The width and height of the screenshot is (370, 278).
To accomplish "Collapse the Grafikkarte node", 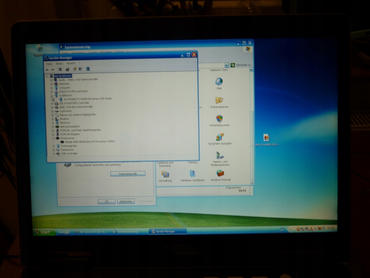I will (x=52, y=96).
